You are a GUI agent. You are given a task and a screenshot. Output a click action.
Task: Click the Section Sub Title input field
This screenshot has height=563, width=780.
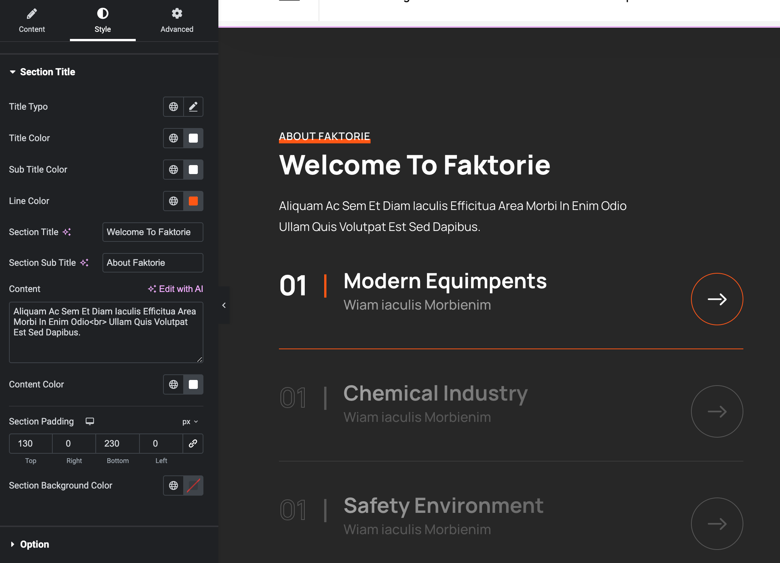(x=153, y=263)
